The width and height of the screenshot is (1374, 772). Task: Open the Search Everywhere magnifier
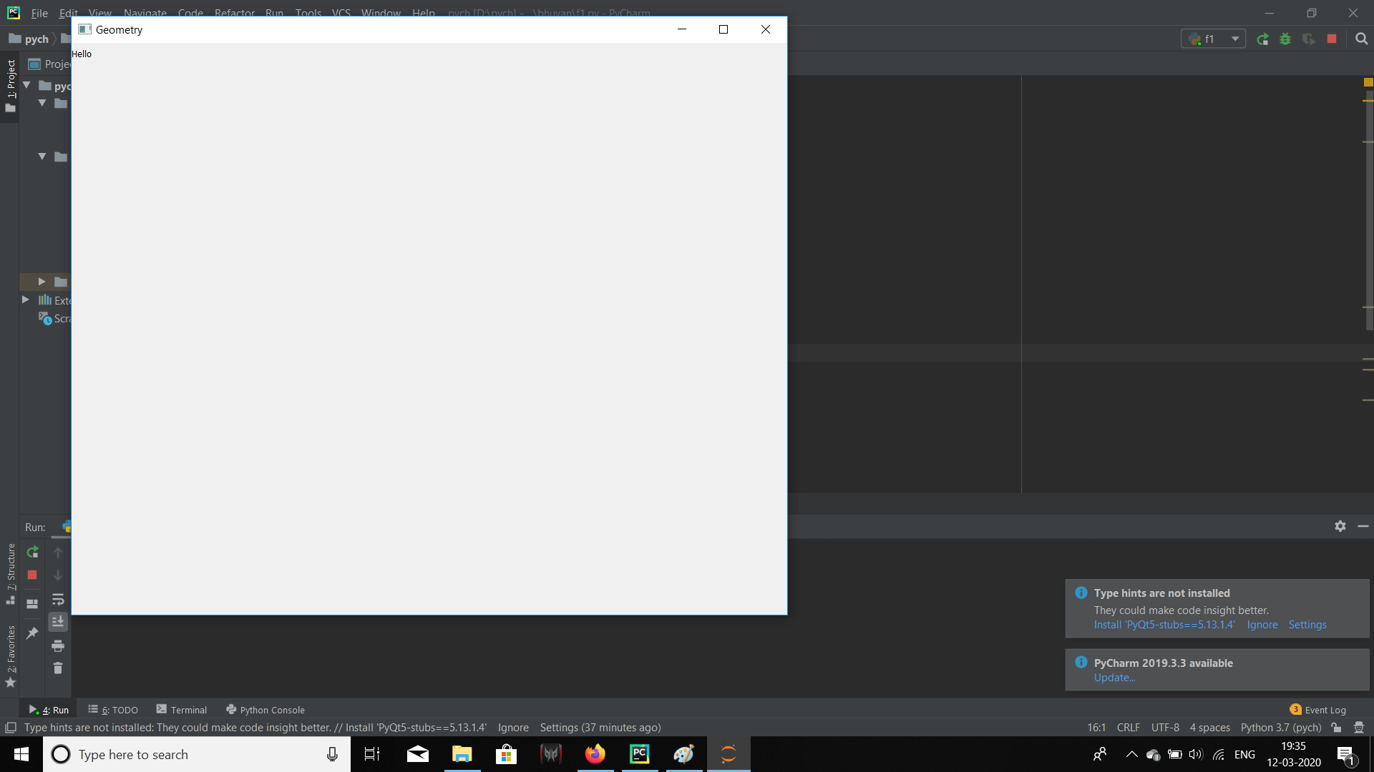pos(1361,39)
